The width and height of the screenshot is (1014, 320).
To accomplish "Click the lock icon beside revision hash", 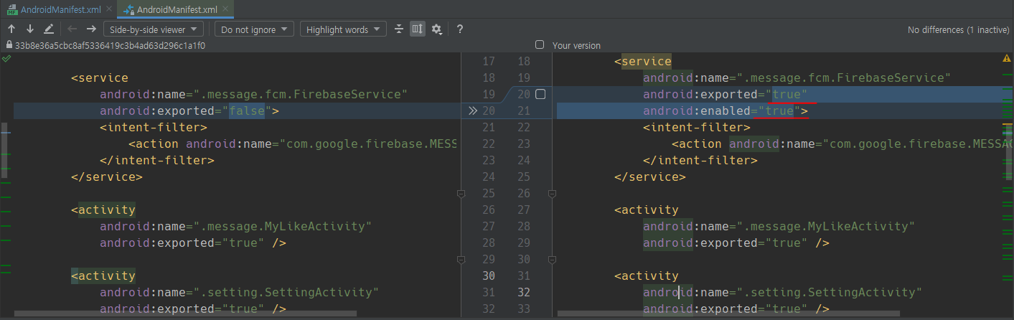I will 8,45.
